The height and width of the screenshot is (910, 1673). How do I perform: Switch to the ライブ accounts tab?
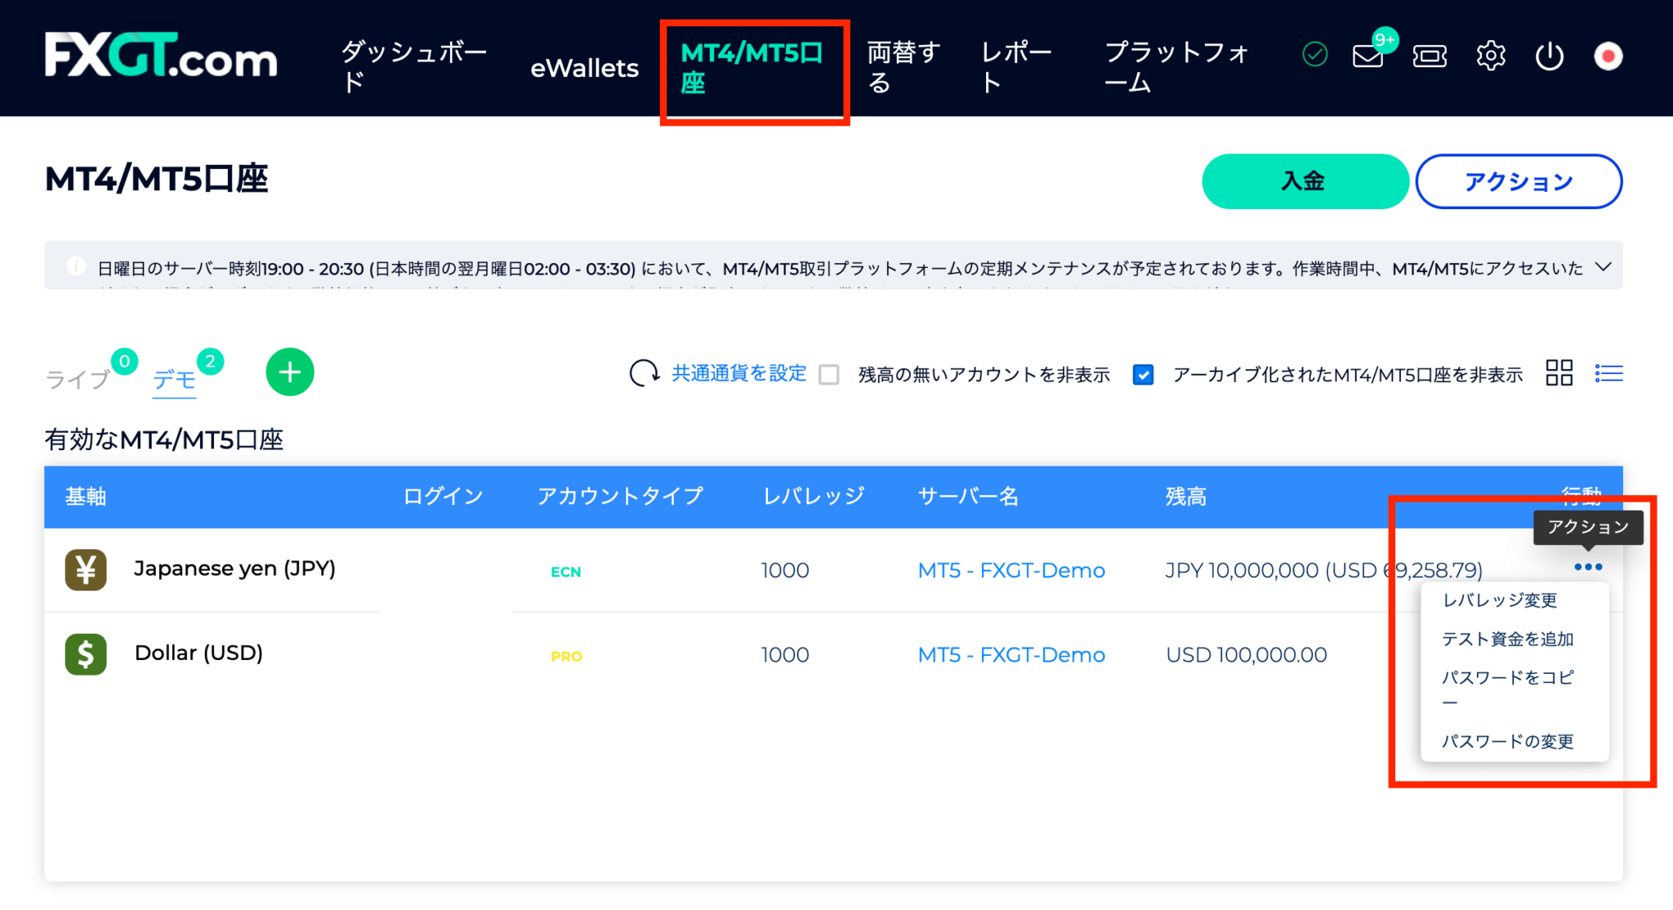click(78, 377)
